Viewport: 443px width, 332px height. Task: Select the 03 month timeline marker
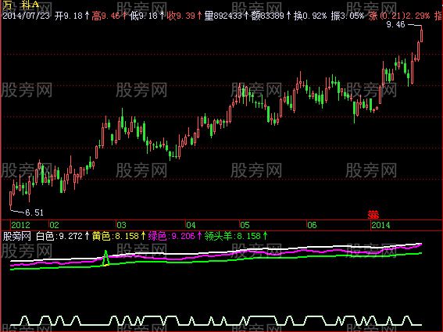point(121,225)
